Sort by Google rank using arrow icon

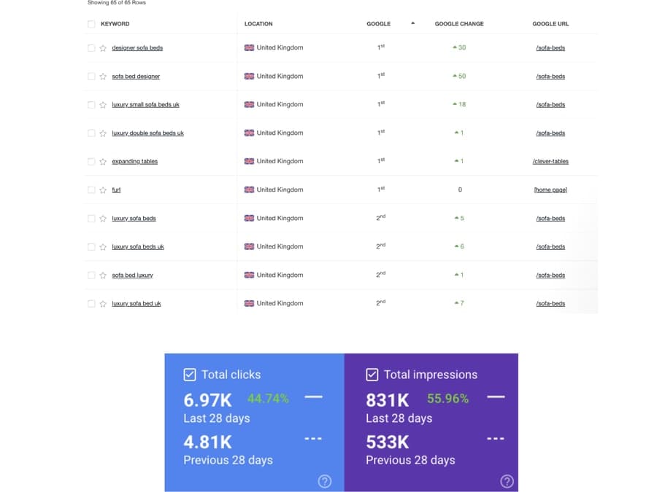point(412,23)
